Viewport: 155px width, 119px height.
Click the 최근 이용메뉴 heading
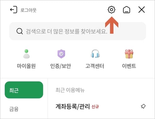click(70, 90)
